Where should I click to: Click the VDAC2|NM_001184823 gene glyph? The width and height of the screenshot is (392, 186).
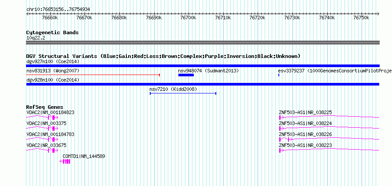tap(42, 117)
